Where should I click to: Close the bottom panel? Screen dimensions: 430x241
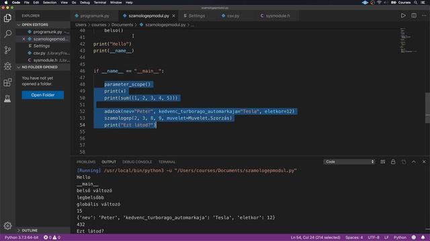(x=424, y=162)
